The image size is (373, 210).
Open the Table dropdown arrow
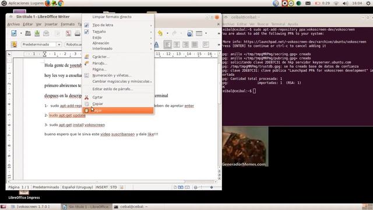206,33
